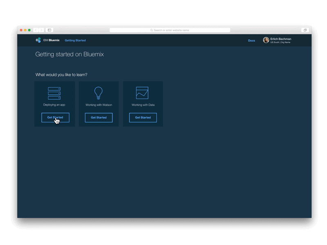Open Erlich Bachman's profile avatar
Image resolution: width=327 pixels, height=245 pixels.
(x=266, y=40)
